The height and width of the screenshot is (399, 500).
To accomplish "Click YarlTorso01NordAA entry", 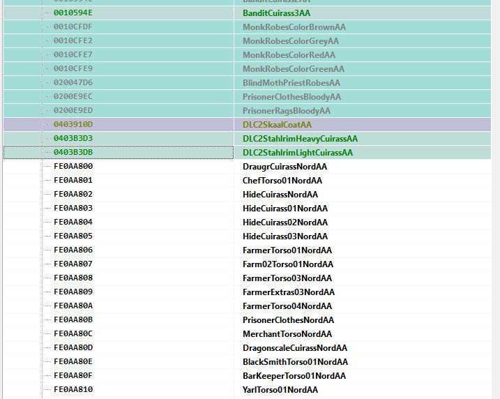I will (x=280, y=389).
